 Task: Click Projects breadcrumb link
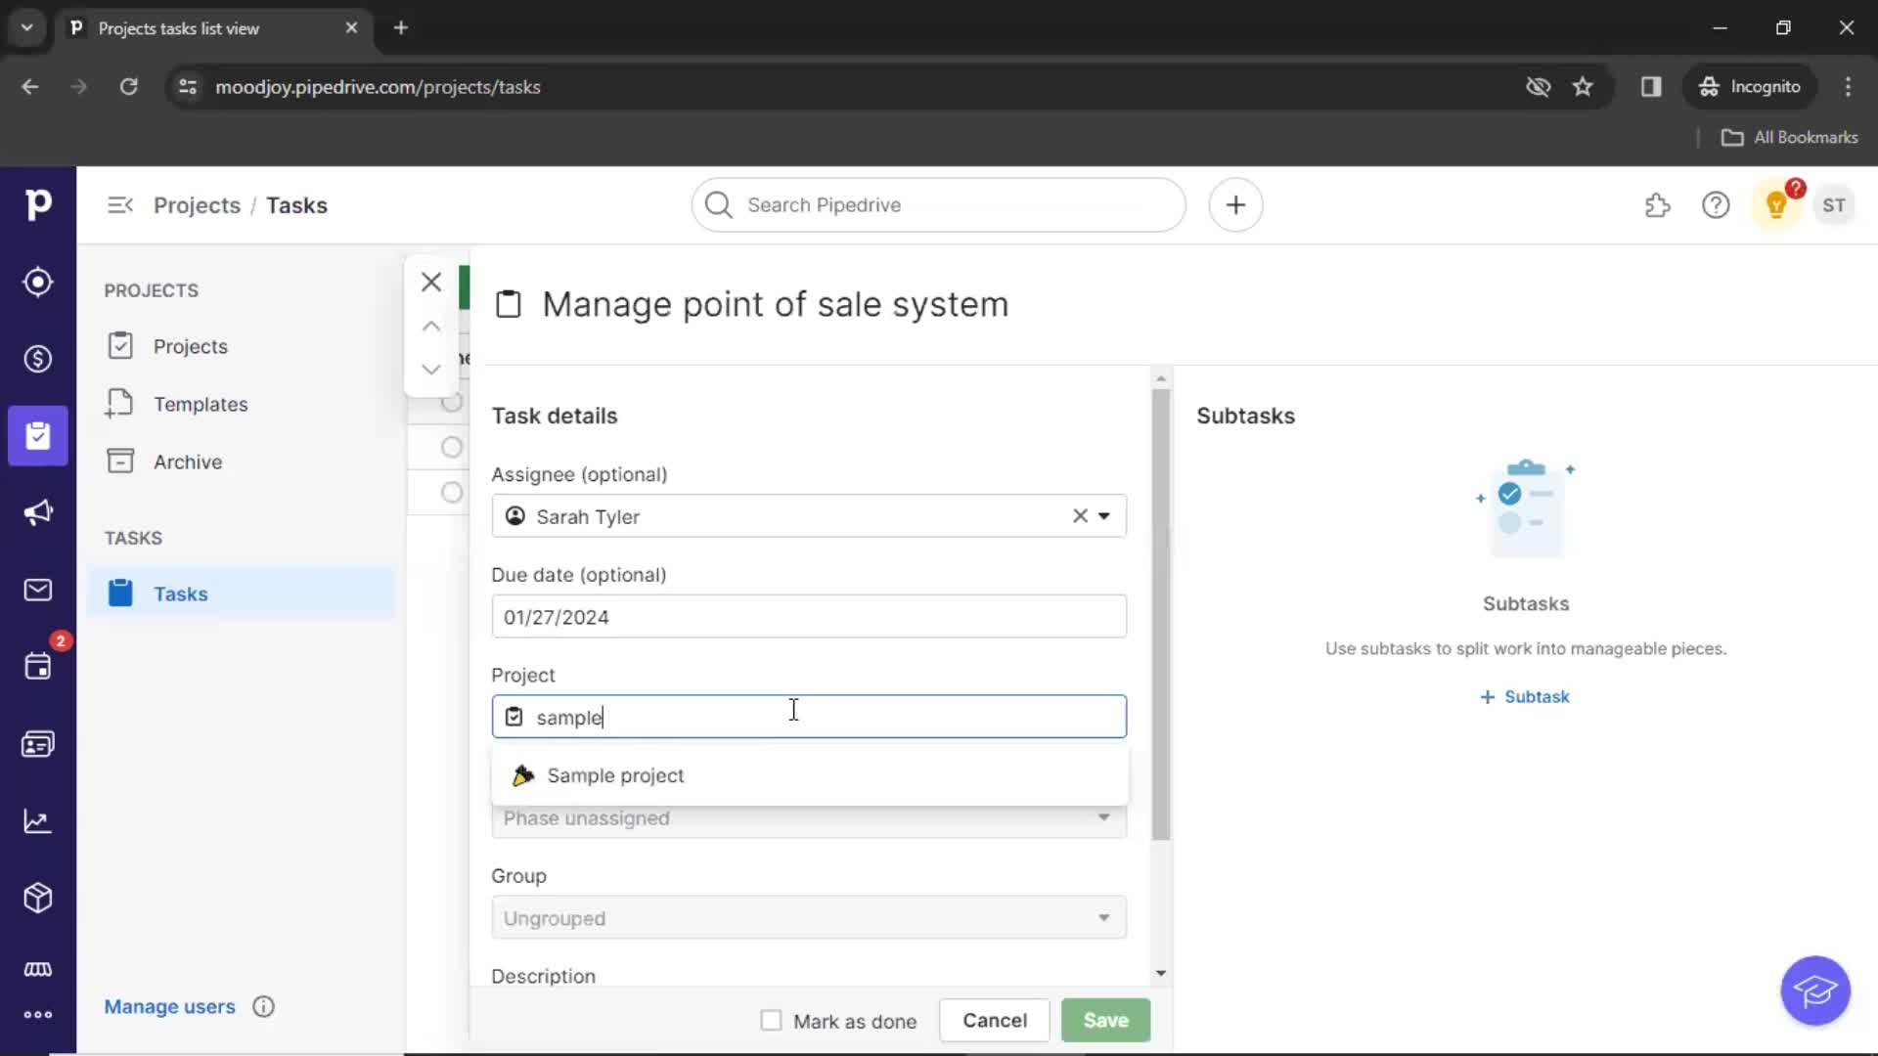[197, 205]
